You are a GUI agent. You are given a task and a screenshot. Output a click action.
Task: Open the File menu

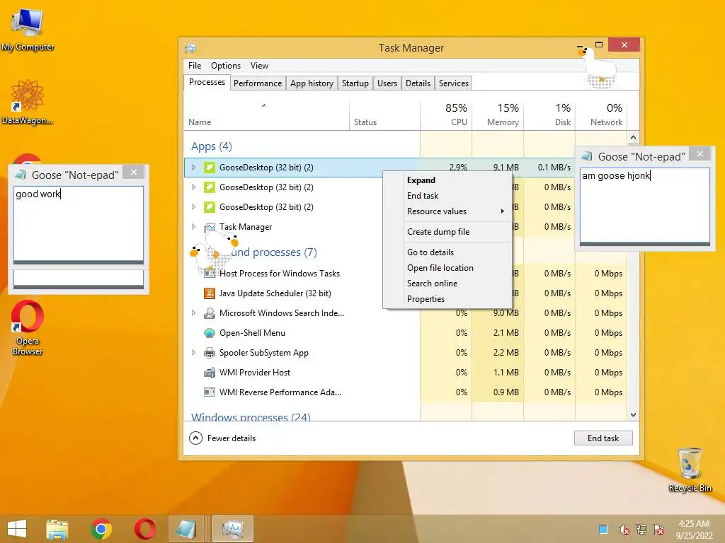pos(195,66)
